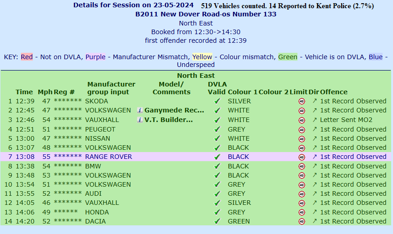Click the GREEN colour cell for DACIA

click(239, 221)
